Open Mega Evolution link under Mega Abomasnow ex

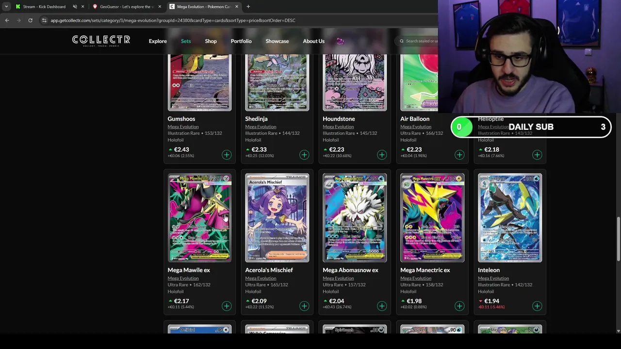point(338,278)
